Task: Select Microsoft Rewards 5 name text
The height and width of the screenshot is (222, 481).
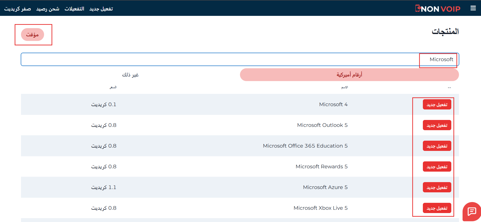Action: click(x=321, y=166)
